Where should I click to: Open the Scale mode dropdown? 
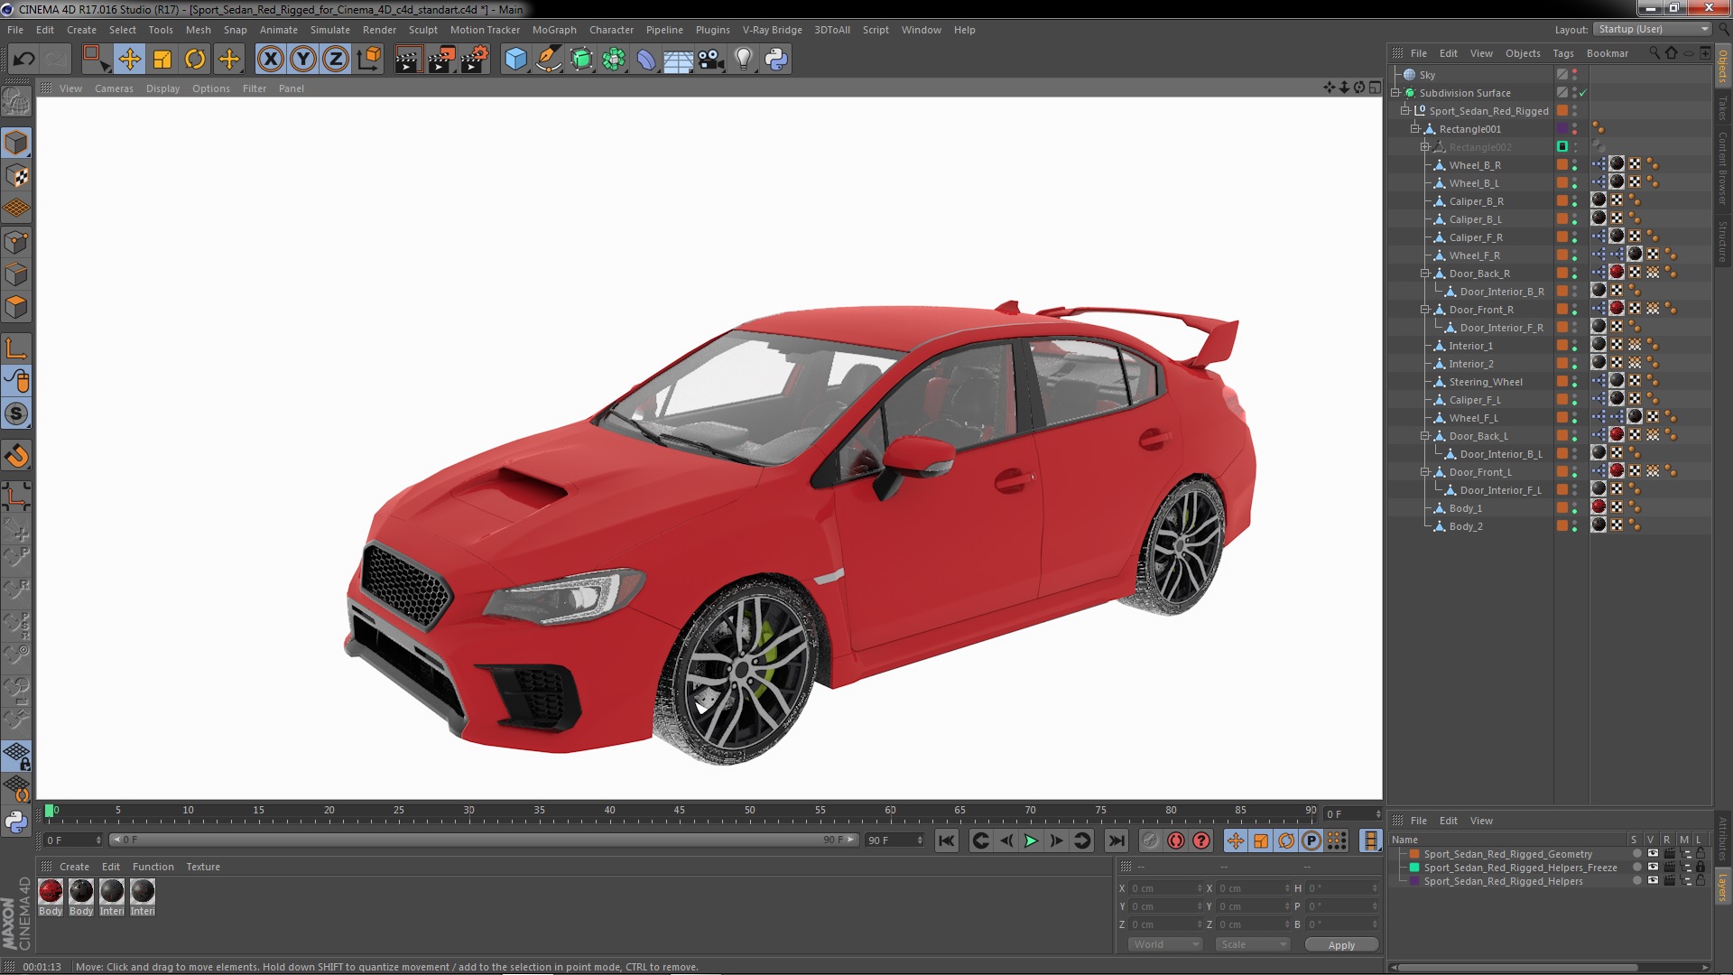click(1252, 944)
